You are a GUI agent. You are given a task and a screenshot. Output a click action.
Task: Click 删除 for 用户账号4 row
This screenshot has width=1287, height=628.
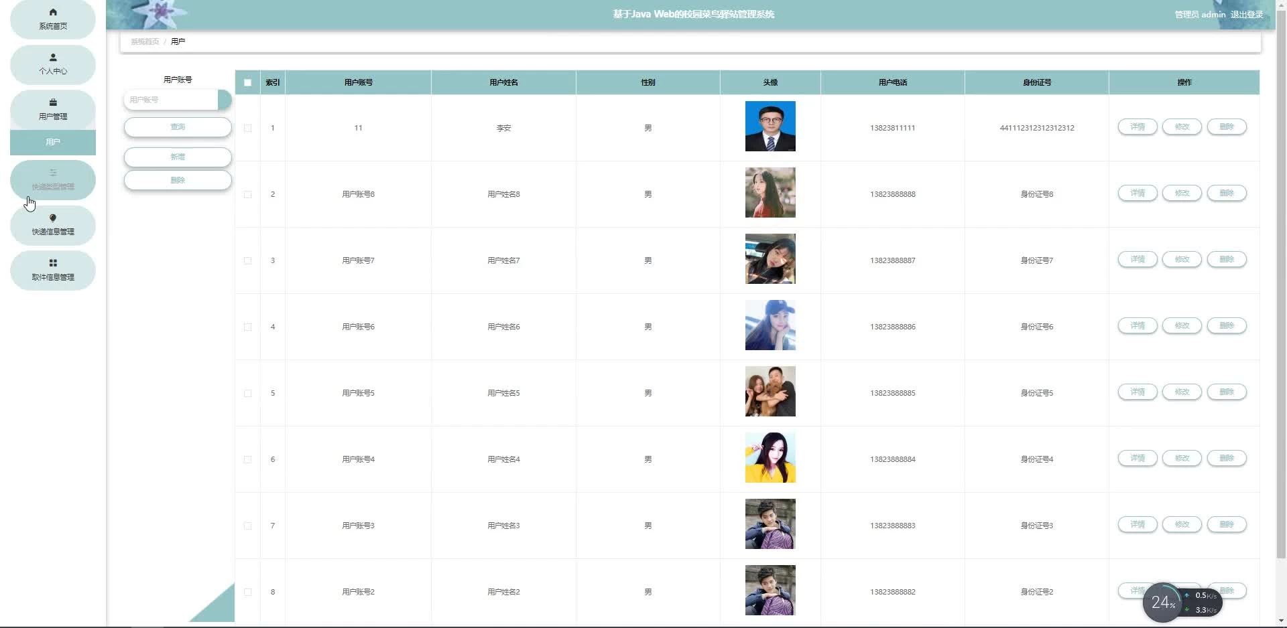1227,458
